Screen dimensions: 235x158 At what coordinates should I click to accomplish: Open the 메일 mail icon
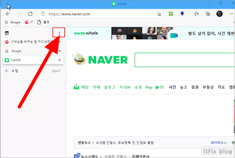[x=76, y=87]
